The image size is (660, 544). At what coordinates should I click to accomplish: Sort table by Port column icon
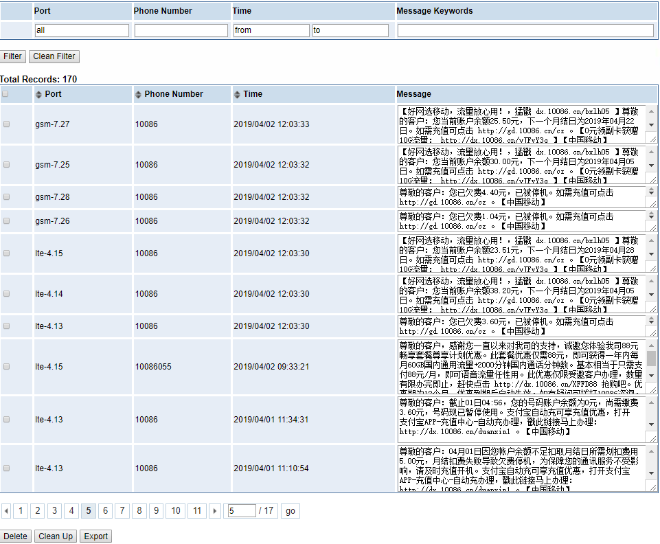pyautogui.click(x=38, y=94)
